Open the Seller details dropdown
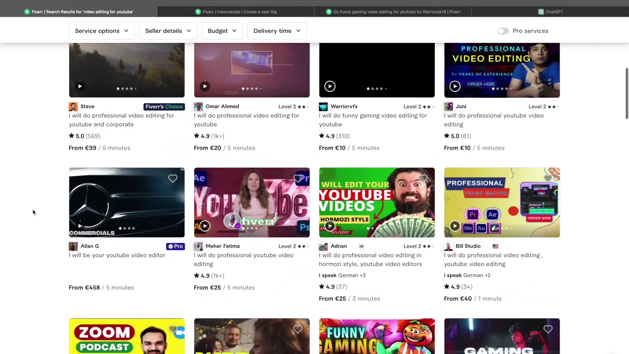This screenshot has width=629, height=354. pyautogui.click(x=168, y=31)
